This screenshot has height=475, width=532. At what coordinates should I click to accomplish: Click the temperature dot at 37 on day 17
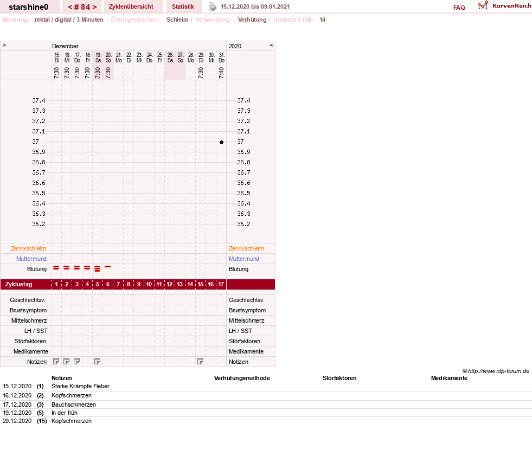222,142
